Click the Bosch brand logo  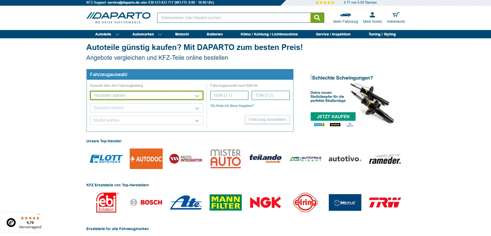click(x=146, y=202)
